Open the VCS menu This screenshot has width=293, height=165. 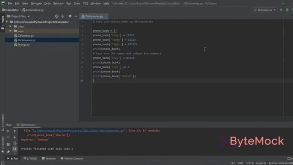point(86,3)
